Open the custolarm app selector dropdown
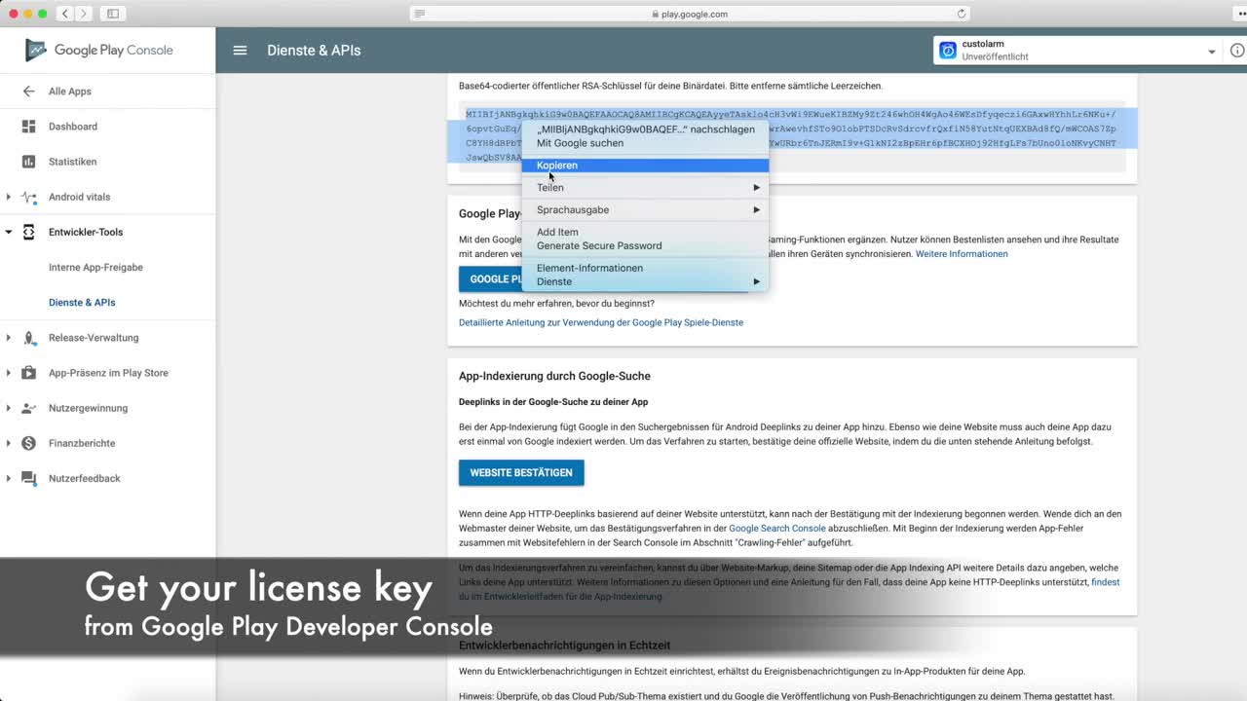This screenshot has width=1247, height=701. (1212, 52)
